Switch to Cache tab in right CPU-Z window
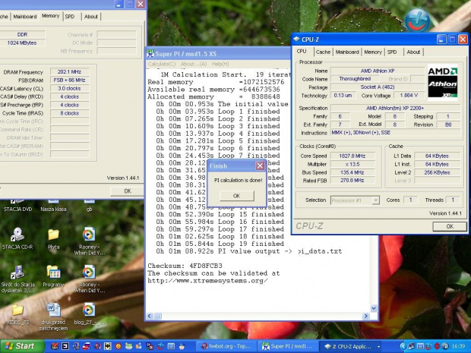This screenshot has height=353, width=471. tap(323, 52)
